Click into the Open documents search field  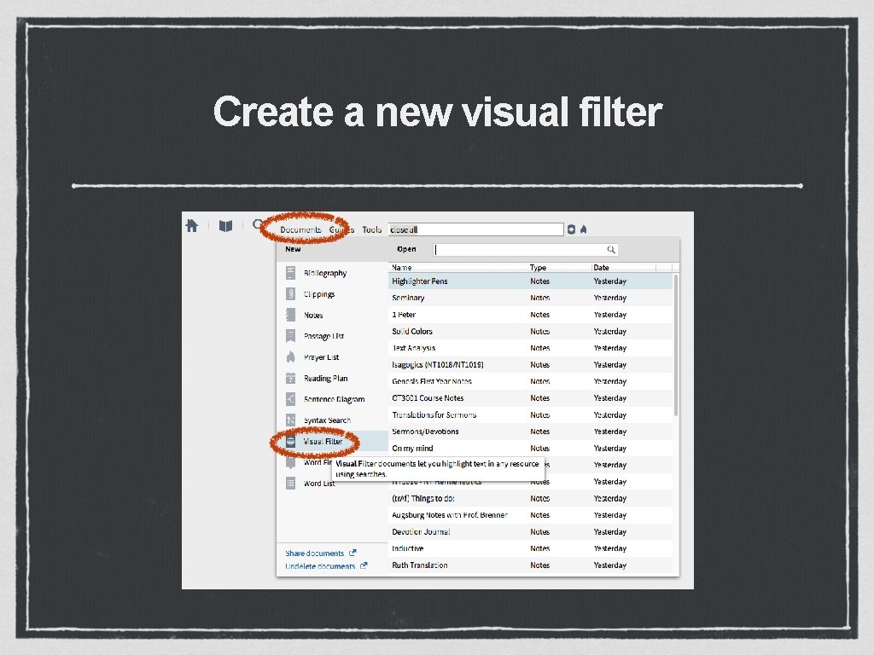pos(526,250)
